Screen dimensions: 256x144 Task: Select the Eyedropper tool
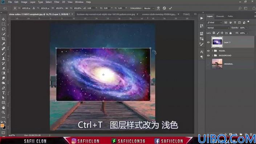(3, 44)
